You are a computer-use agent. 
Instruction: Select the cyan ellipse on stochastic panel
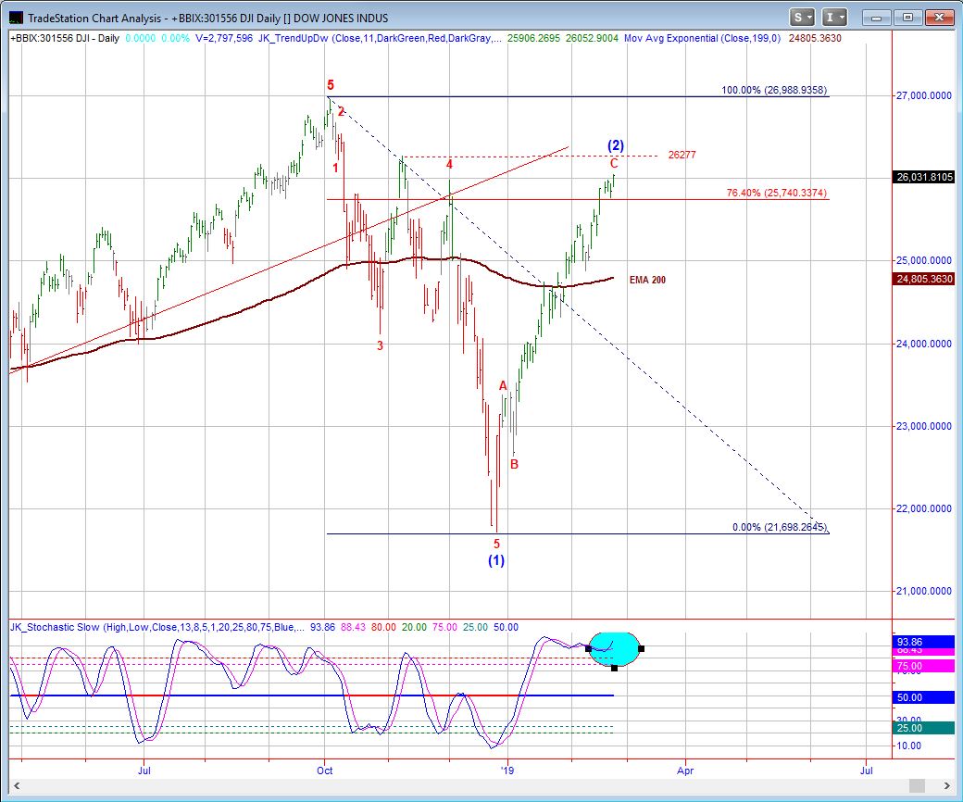(x=614, y=649)
